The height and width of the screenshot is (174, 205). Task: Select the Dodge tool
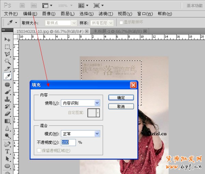tap(7, 136)
